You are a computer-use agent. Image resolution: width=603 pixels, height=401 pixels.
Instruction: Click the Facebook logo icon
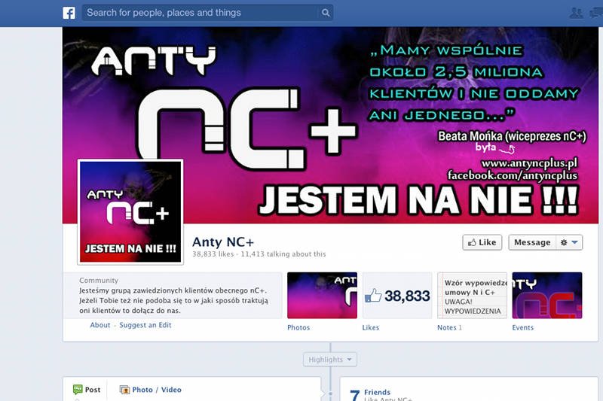pyautogui.click(x=69, y=13)
